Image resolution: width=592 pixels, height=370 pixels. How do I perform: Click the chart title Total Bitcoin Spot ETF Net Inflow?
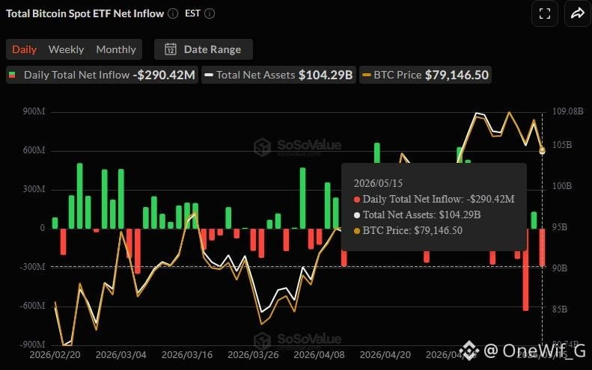85,13
